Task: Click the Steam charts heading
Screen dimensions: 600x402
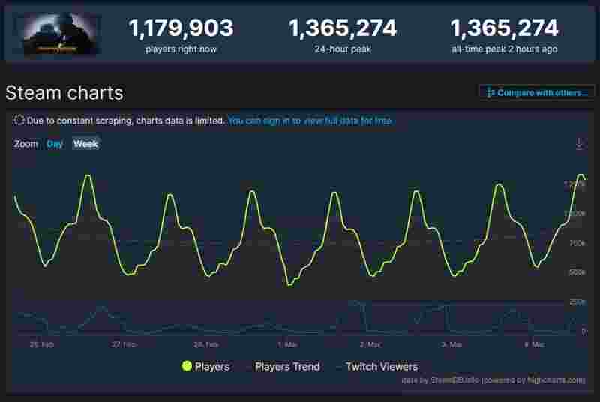Action: (x=64, y=93)
